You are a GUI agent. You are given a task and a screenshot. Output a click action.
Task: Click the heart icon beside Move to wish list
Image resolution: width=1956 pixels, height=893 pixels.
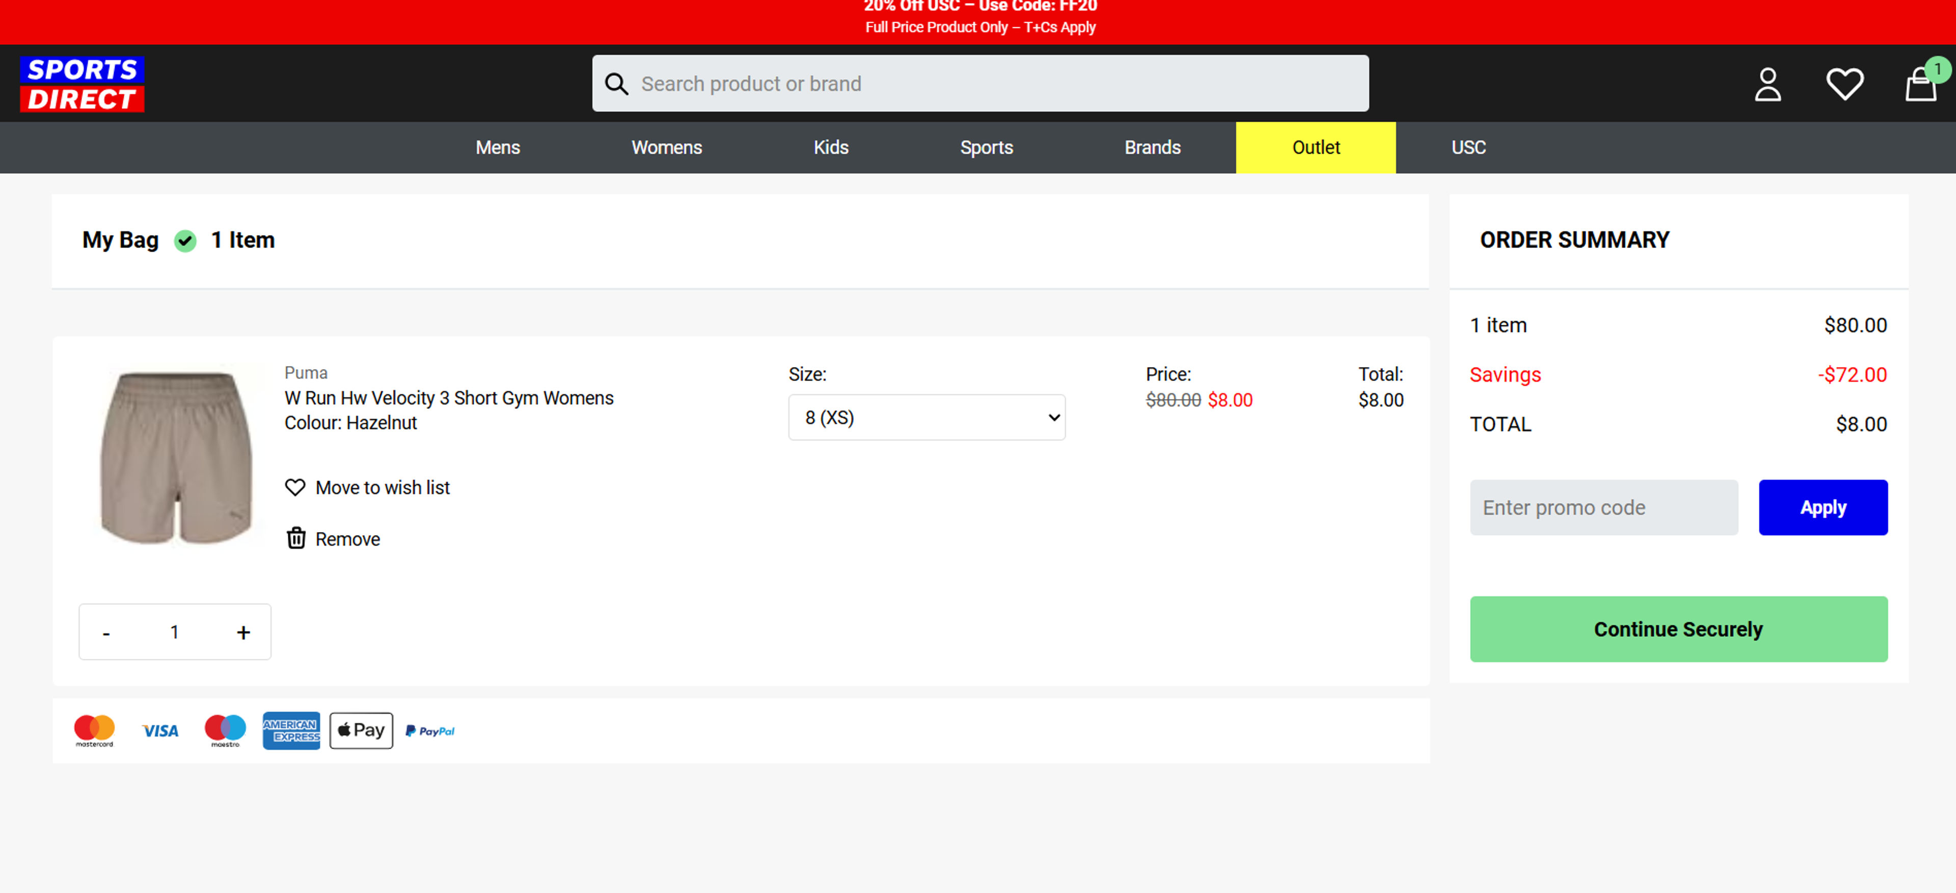tap(294, 487)
